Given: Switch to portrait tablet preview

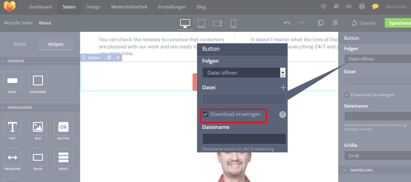Looking at the screenshot, I should coord(201,23).
